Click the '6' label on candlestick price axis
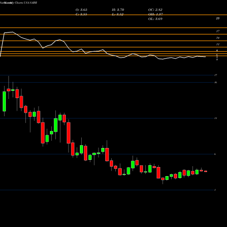The image size is (227, 227). 215,154
